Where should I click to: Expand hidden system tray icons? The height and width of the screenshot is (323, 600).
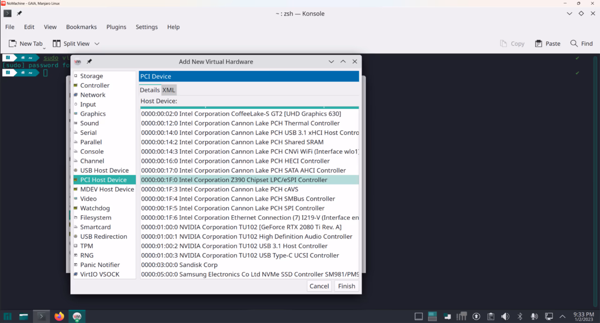coord(562,316)
